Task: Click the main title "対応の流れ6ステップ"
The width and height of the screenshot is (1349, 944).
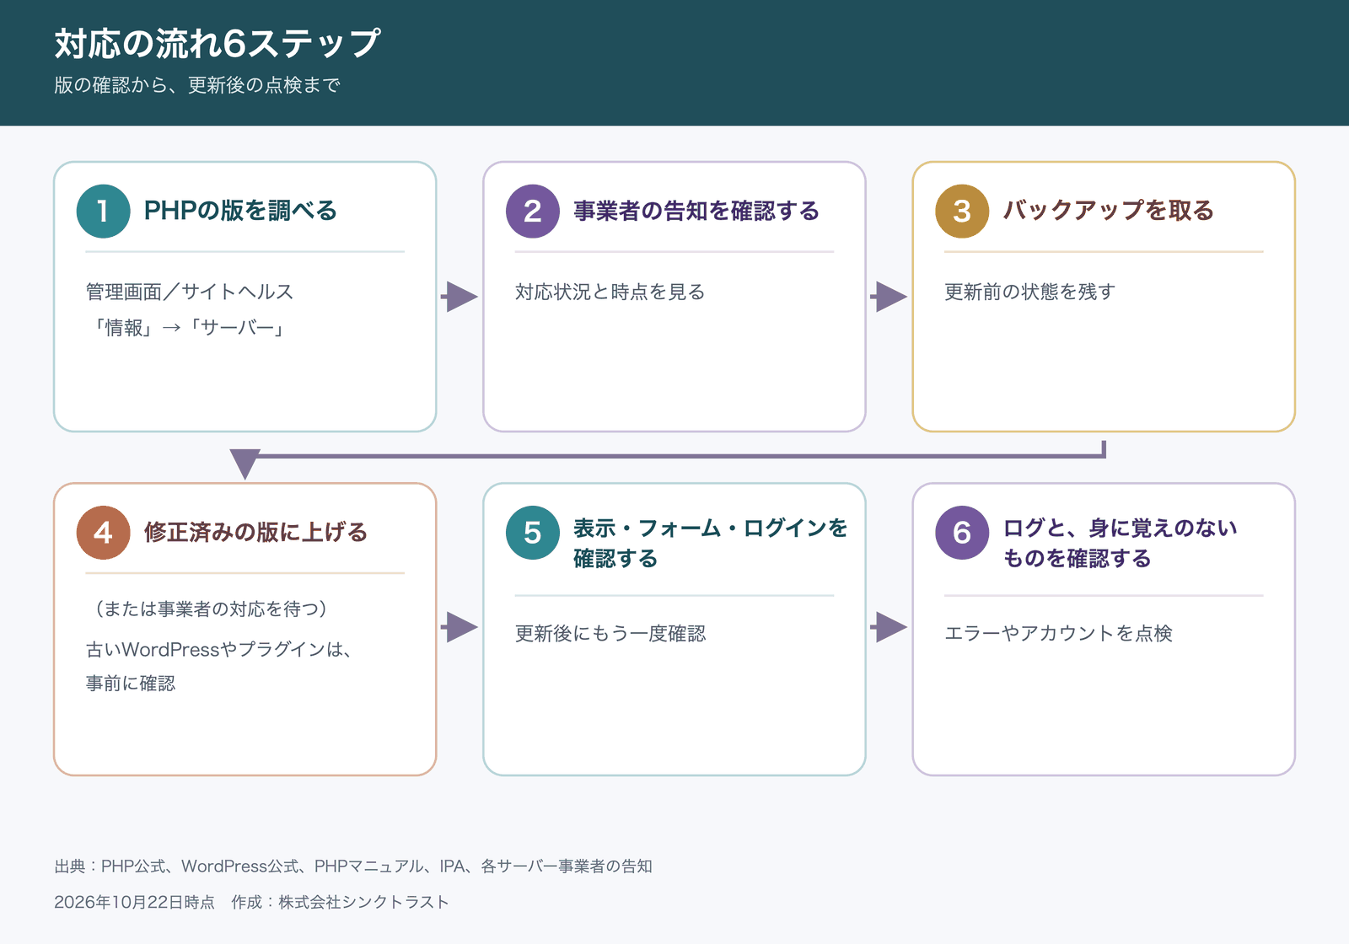Action: [218, 44]
